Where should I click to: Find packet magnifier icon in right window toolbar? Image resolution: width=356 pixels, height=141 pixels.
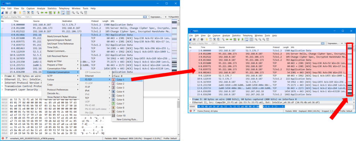223,39
